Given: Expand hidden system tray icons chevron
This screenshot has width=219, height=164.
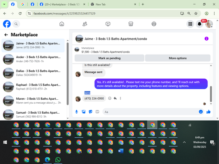Looking at the screenshot, I should pos(184,142).
